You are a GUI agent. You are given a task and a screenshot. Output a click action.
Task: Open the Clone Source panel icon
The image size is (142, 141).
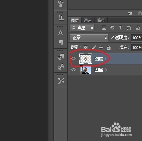pyautogui.click(x=61, y=18)
